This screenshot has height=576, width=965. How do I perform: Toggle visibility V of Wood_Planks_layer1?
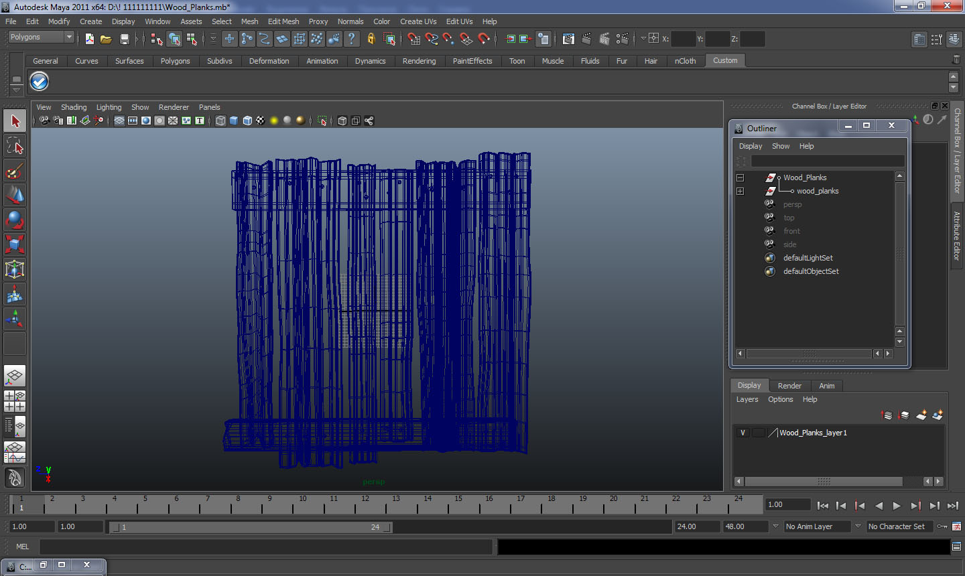tap(743, 433)
